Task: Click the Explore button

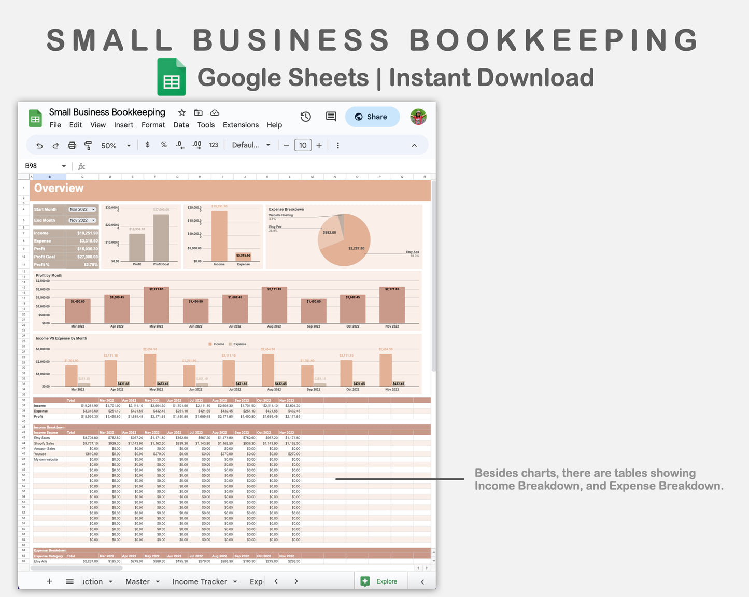Action: pyautogui.click(x=381, y=581)
